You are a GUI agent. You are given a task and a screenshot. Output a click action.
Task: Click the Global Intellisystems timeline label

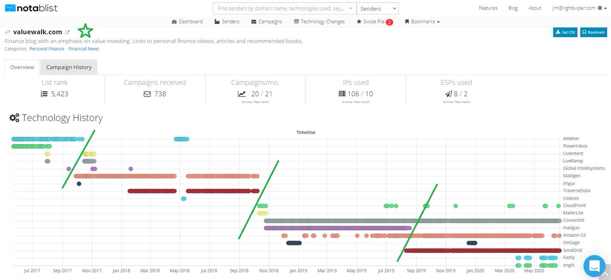pos(584,168)
